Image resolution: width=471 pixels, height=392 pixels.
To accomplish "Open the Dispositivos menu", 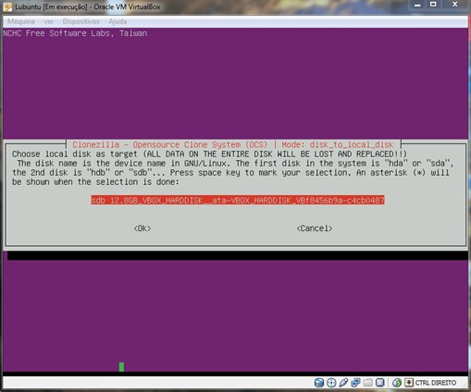I will pyautogui.click(x=81, y=21).
